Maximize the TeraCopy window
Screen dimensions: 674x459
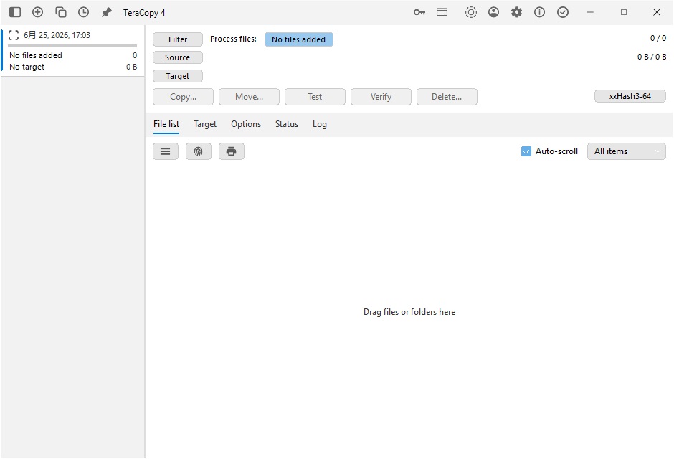pyautogui.click(x=624, y=12)
